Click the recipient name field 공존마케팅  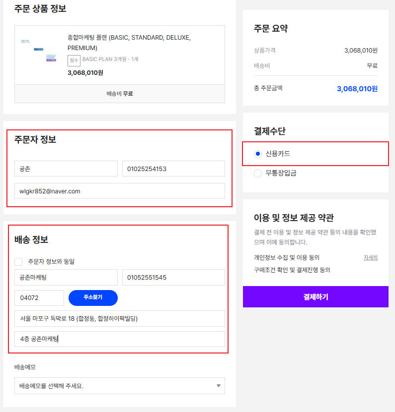(x=66, y=277)
